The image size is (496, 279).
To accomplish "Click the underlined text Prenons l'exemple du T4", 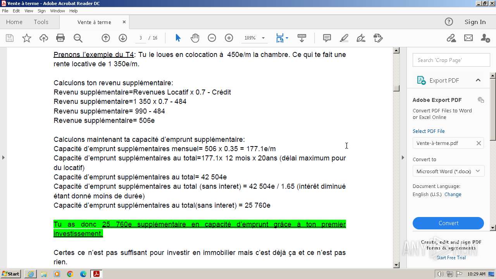I will (93, 55).
